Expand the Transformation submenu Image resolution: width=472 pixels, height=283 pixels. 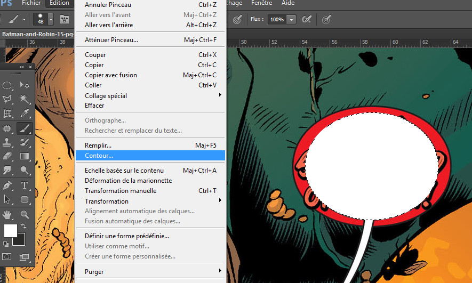tap(220, 200)
